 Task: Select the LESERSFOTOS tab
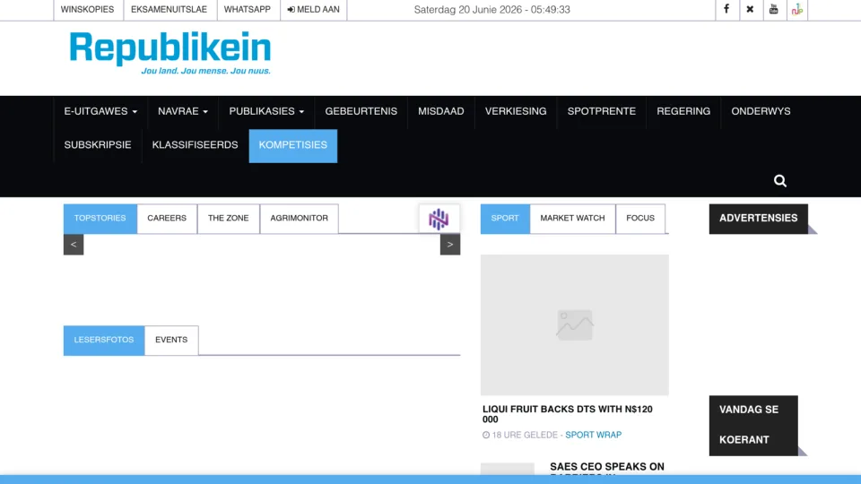(104, 341)
